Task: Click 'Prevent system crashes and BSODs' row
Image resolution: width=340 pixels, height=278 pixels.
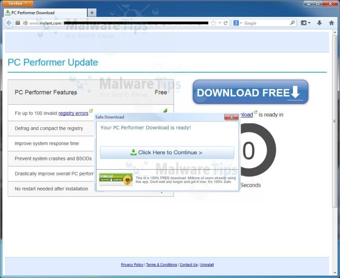Action: [51, 159]
